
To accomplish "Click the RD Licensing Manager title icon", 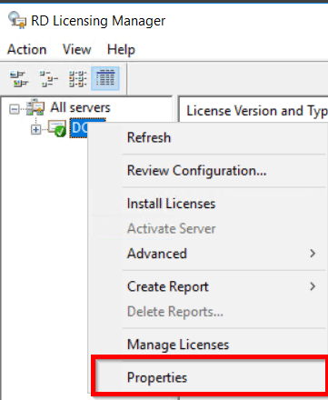I will 17,20.
